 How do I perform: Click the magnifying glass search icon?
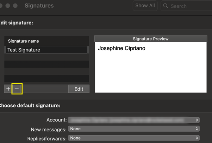166,6
